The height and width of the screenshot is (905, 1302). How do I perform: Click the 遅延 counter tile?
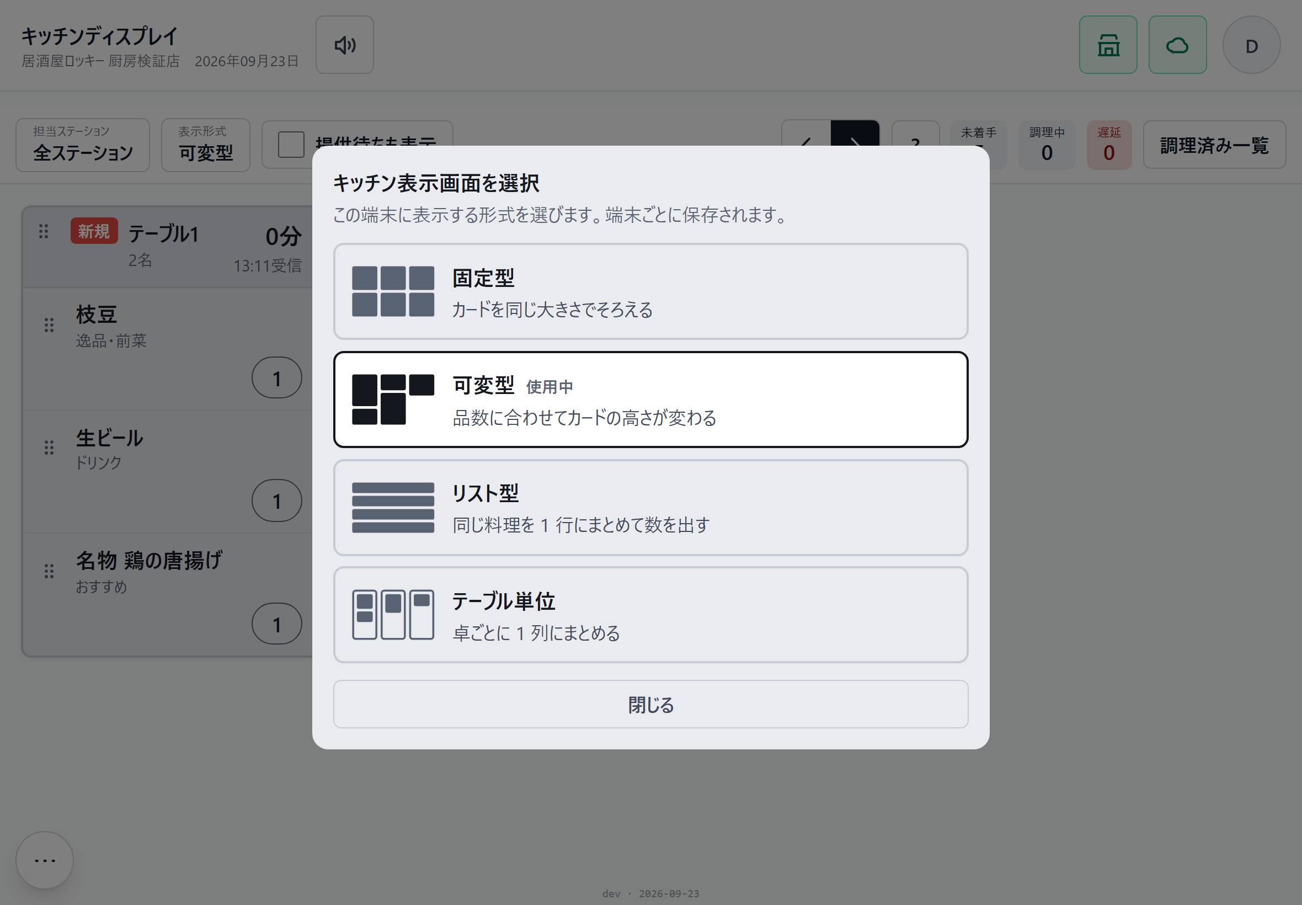pyautogui.click(x=1109, y=145)
